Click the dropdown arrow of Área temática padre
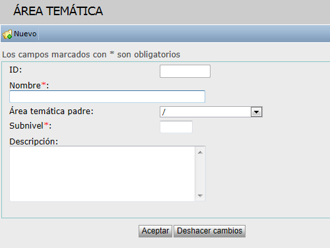This screenshot has width=330, height=248. click(256, 112)
